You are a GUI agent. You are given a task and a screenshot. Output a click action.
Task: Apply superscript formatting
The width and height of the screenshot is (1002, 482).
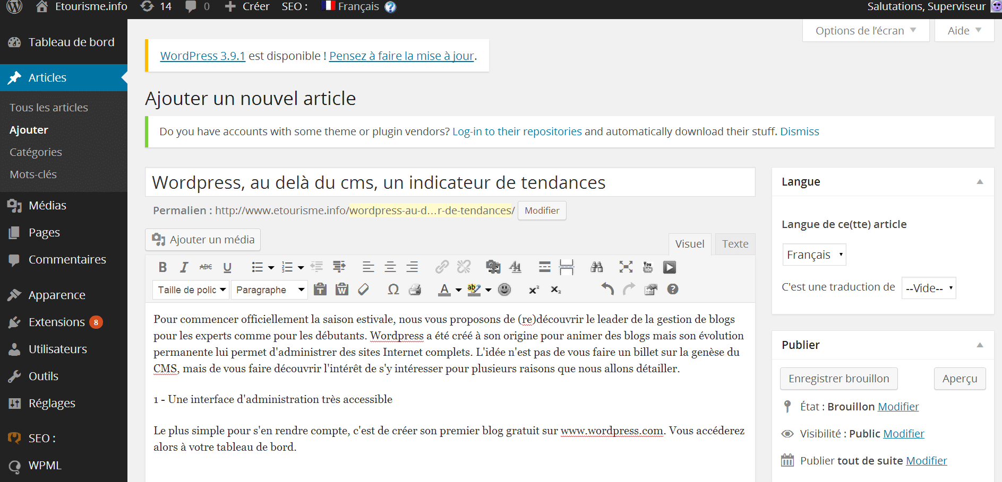534,290
